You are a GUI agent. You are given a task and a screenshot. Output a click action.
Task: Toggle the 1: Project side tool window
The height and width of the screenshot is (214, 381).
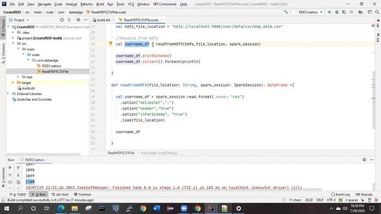click(x=3, y=27)
